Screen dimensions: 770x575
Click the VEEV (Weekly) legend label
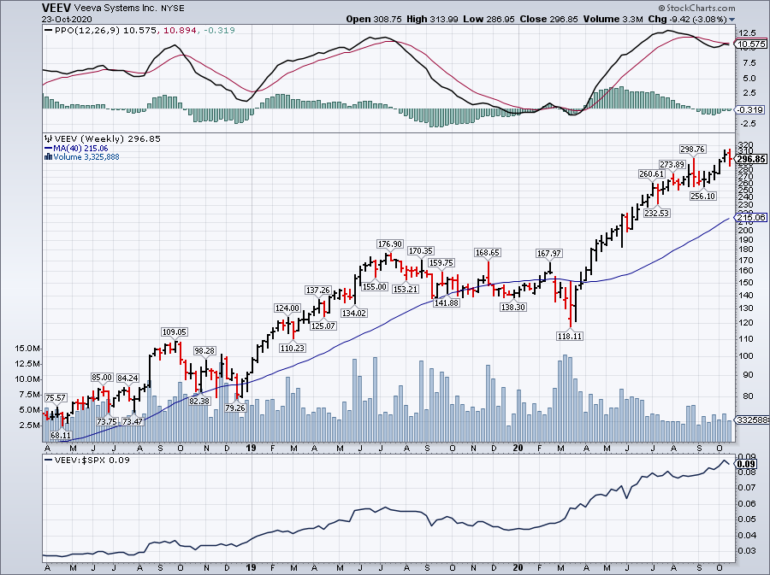click(90, 138)
